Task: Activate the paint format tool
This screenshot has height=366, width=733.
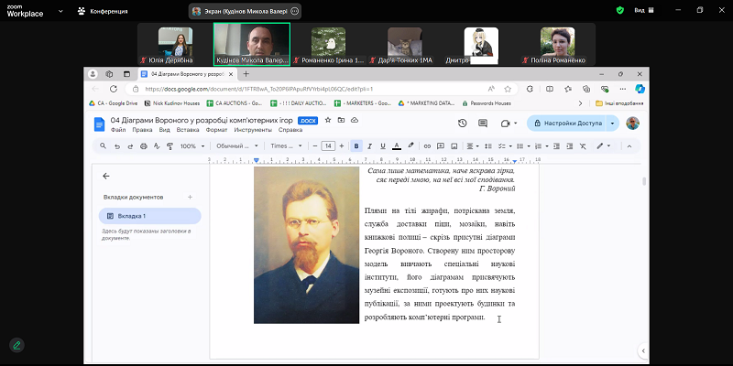Action: [x=170, y=146]
